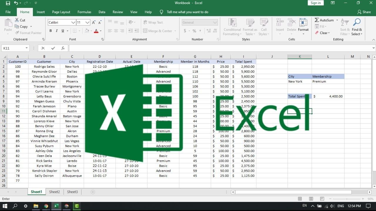Apply percent style to the cell
This screenshot has width=376, height=211.
[194, 31]
